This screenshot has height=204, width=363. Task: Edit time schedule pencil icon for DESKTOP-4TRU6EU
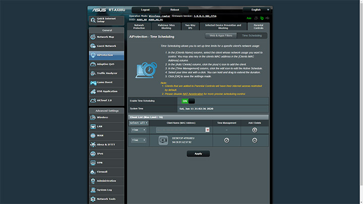click(x=227, y=140)
